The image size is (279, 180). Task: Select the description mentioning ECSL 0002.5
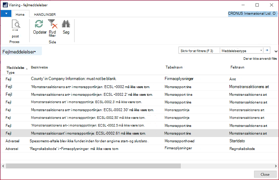(x=88, y=125)
